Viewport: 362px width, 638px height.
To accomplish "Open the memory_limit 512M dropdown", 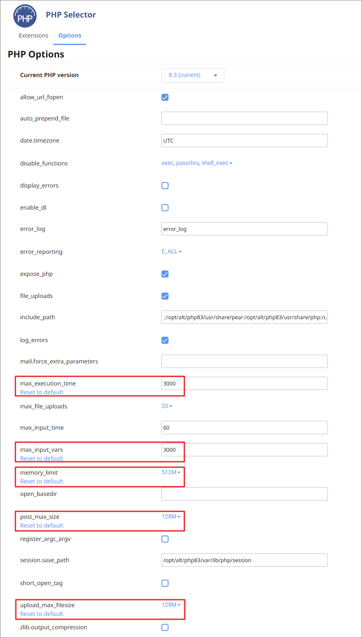I will coord(171,473).
